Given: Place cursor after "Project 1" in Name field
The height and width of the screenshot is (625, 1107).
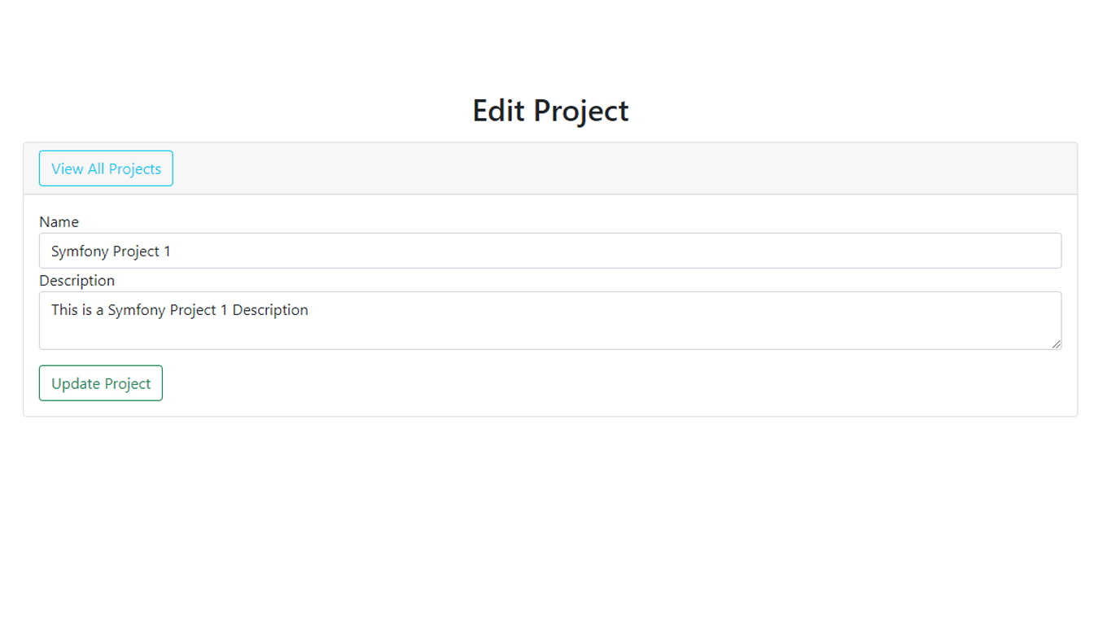Looking at the screenshot, I should [x=172, y=251].
